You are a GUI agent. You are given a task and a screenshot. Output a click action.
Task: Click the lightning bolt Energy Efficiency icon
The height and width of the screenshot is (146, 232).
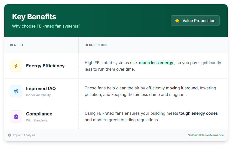16,66
